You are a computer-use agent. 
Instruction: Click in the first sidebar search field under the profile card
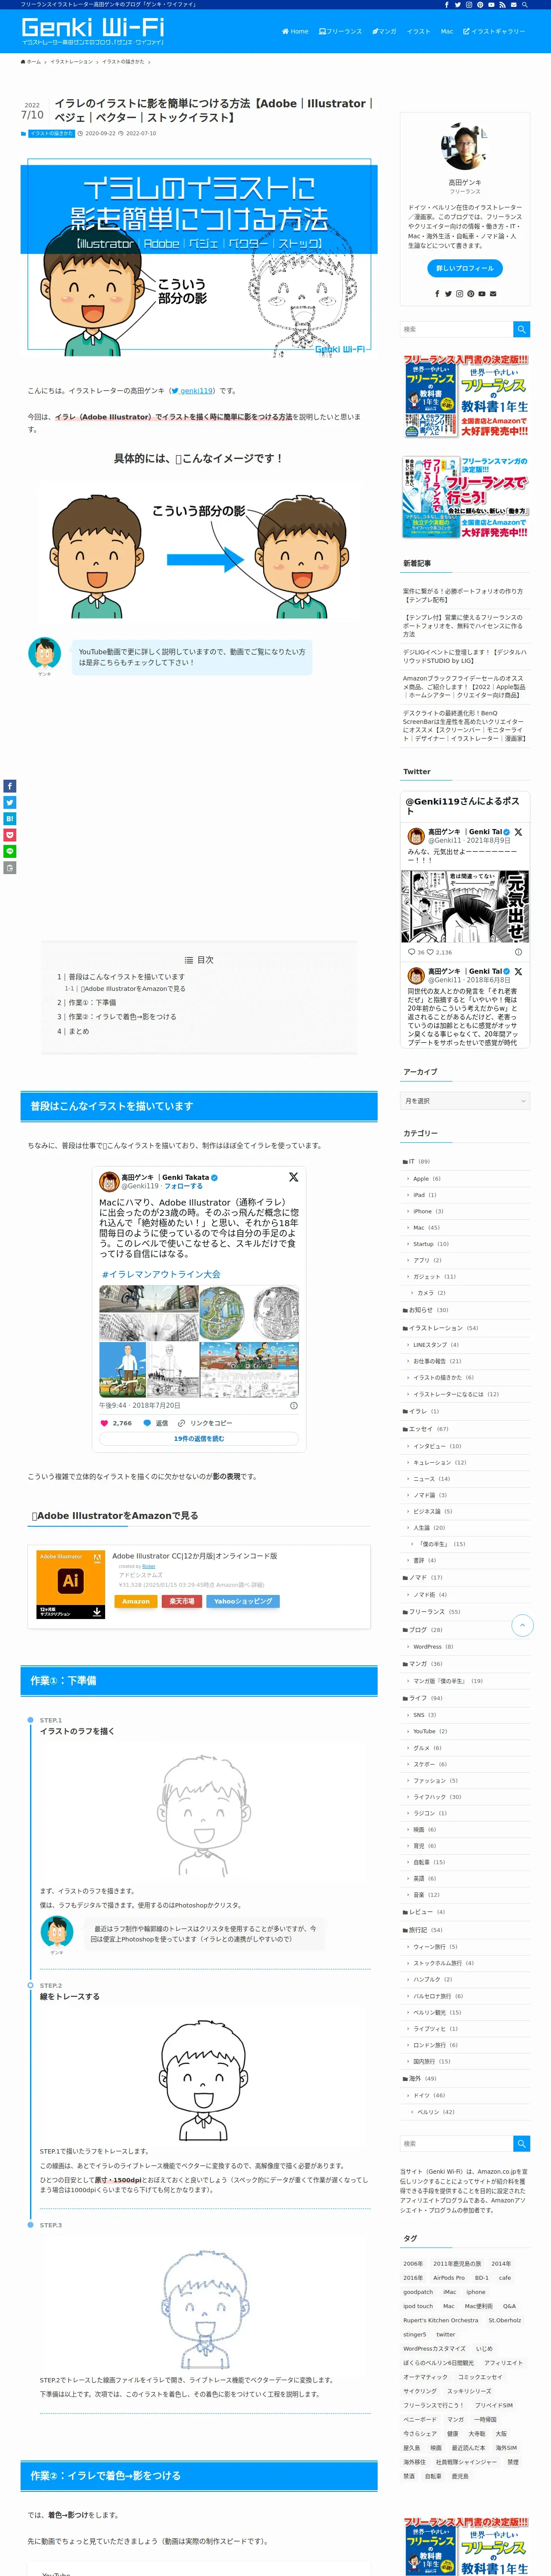coord(456,329)
